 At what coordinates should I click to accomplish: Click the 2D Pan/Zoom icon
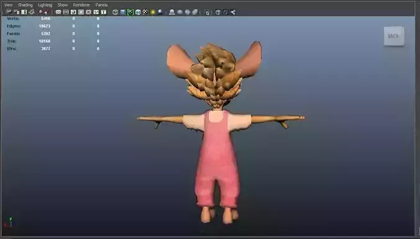40,12
